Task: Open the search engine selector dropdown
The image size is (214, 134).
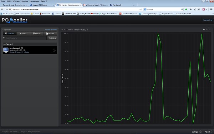Action: coord(146,9)
